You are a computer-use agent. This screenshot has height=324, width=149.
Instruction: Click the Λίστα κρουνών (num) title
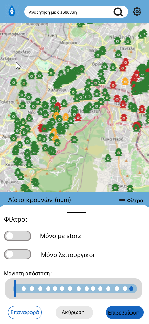click(x=40, y=200)
